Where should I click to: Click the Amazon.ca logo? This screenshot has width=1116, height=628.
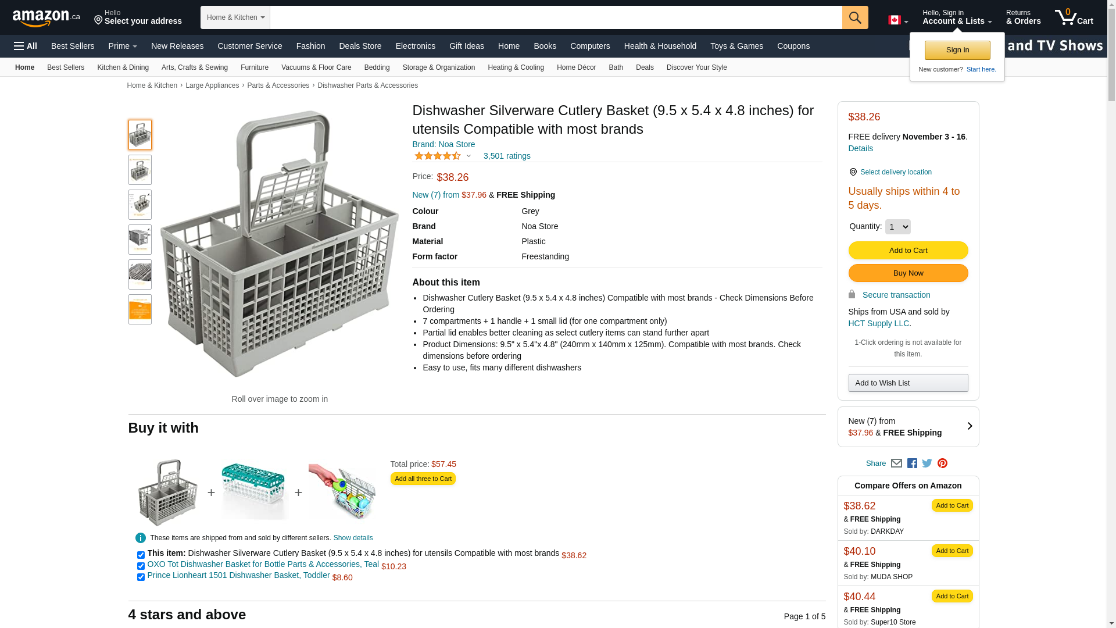46,18
